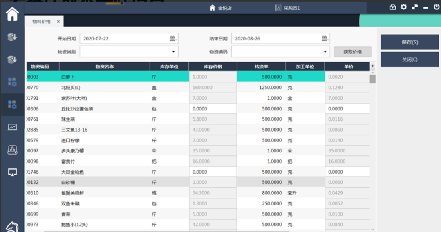Click the 获取价格 button
Image resolution: width=441 pixels, height=232 pixels.
[352, 52]
